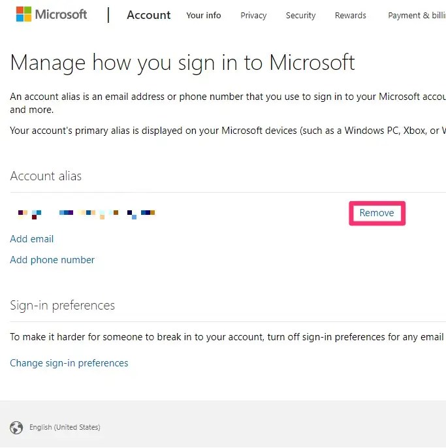Click the Add phone number link
Image resolution: width=446 pixels, height=448 pixels.
pos(52,260)
